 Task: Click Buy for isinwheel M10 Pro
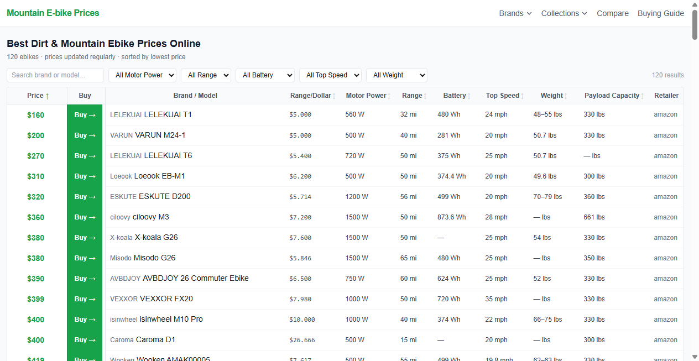tap(85, 320)
